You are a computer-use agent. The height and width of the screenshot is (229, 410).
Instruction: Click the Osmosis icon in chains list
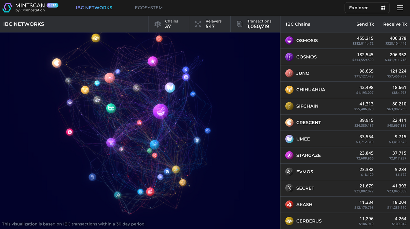289,41
